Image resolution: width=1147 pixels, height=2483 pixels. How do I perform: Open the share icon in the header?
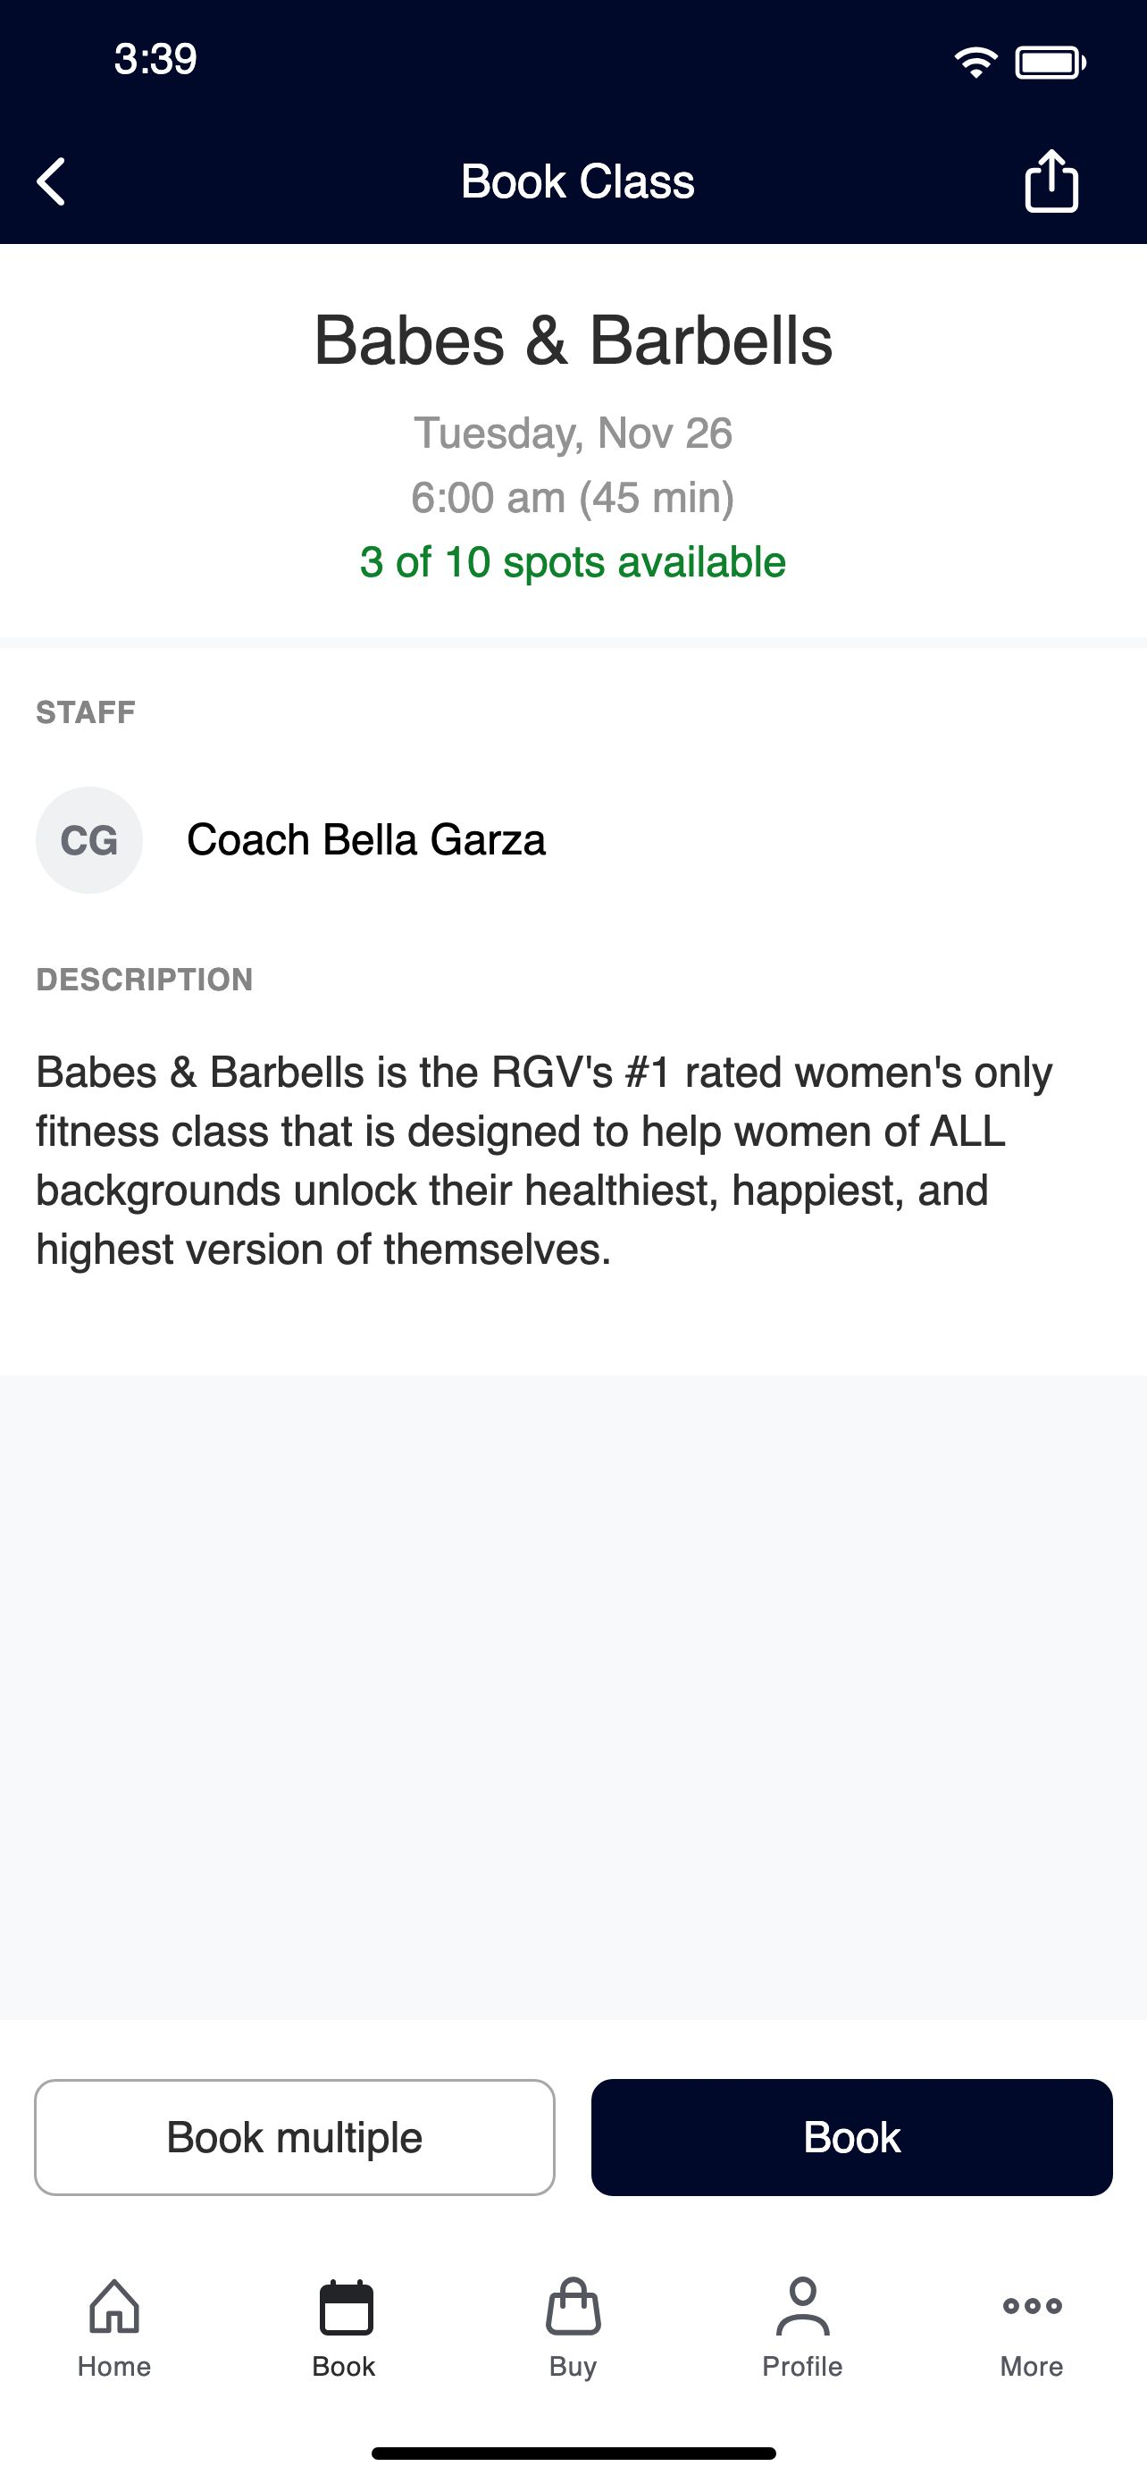pos(1051,181)
